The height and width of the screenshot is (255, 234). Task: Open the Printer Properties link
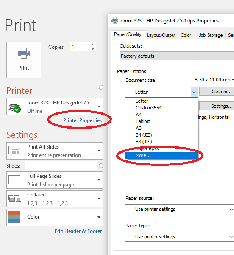(x=82, y=120)
